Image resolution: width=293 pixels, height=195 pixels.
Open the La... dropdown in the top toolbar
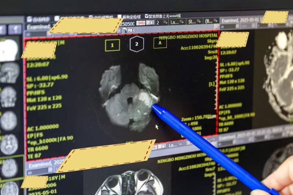pyautogui.click(x=177, y=22)
